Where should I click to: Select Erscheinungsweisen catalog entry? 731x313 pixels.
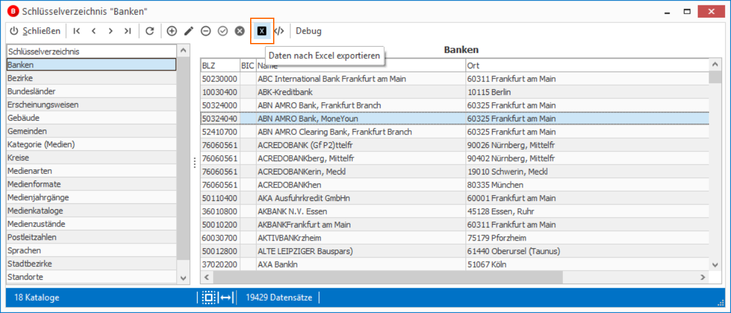[91, 104]
